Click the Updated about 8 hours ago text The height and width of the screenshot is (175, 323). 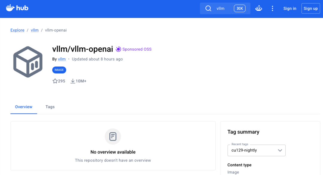tap(97, 59)
